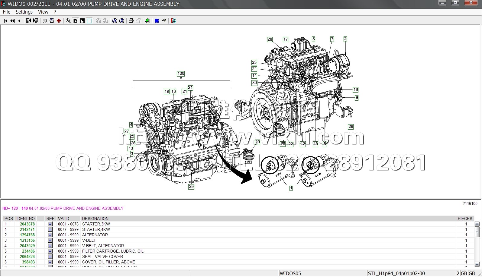Click ident number 2043678 link

[27, 224]
